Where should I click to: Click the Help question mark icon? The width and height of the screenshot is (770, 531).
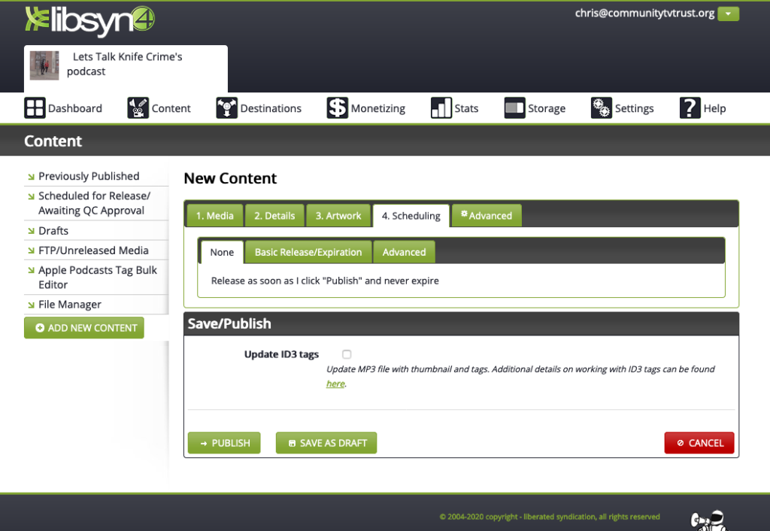(690, 108)
